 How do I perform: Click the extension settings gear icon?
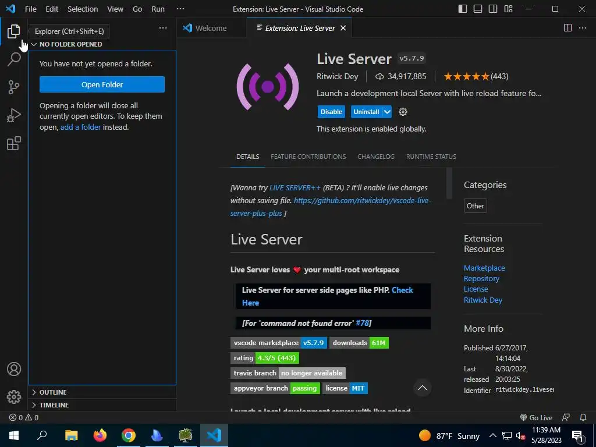click(403, 112)
